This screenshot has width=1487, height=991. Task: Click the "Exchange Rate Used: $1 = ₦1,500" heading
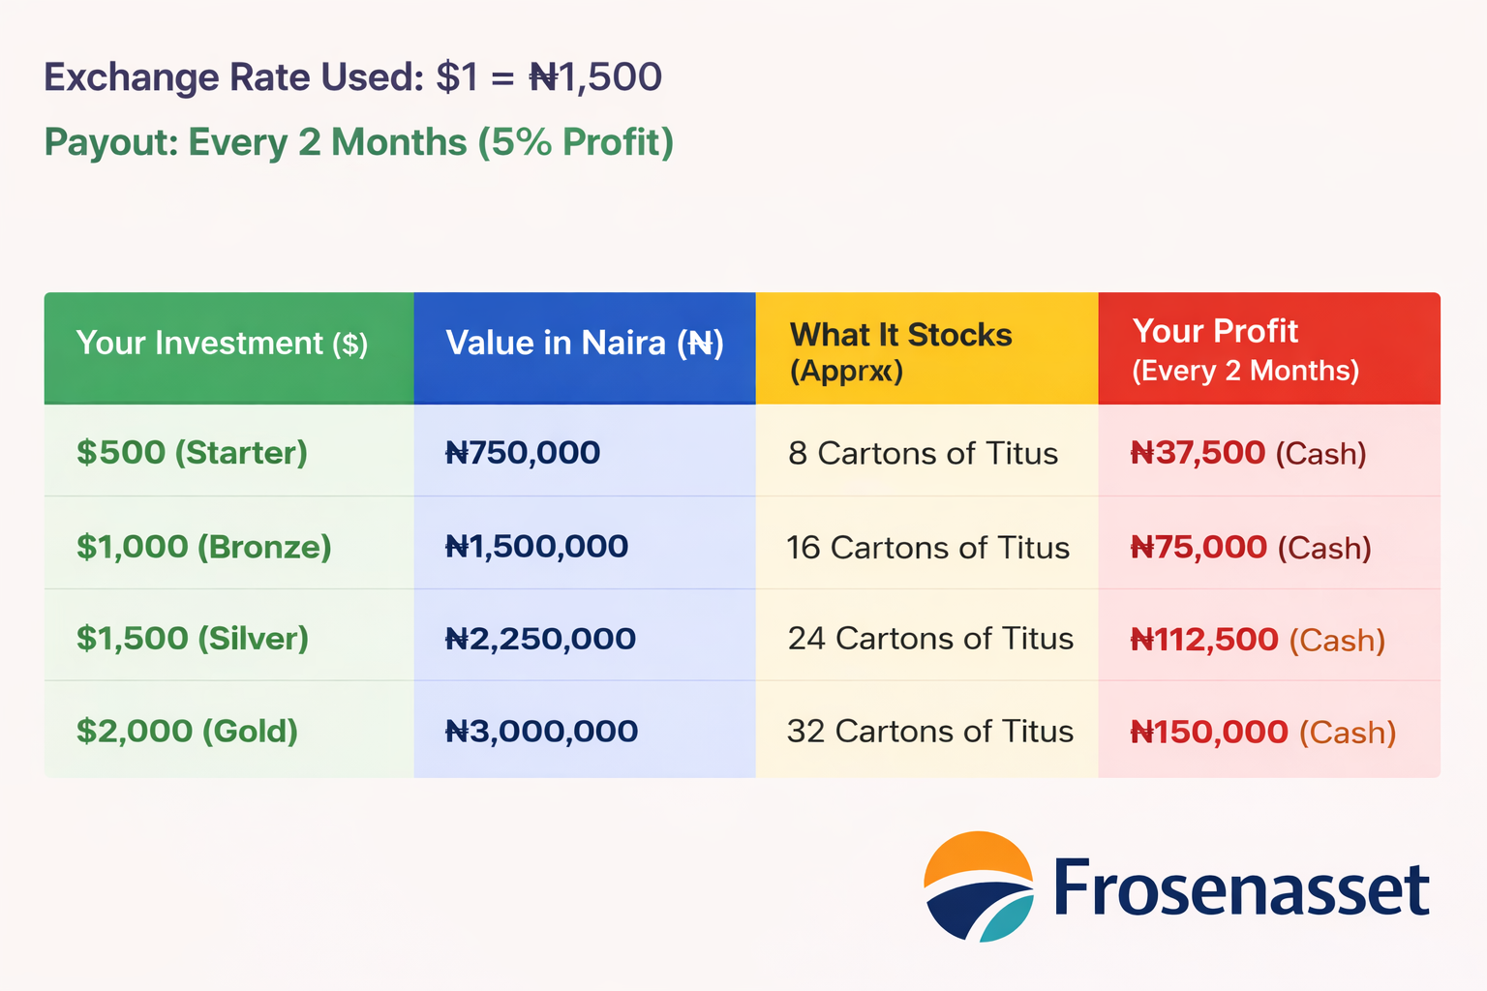[352, 77]
